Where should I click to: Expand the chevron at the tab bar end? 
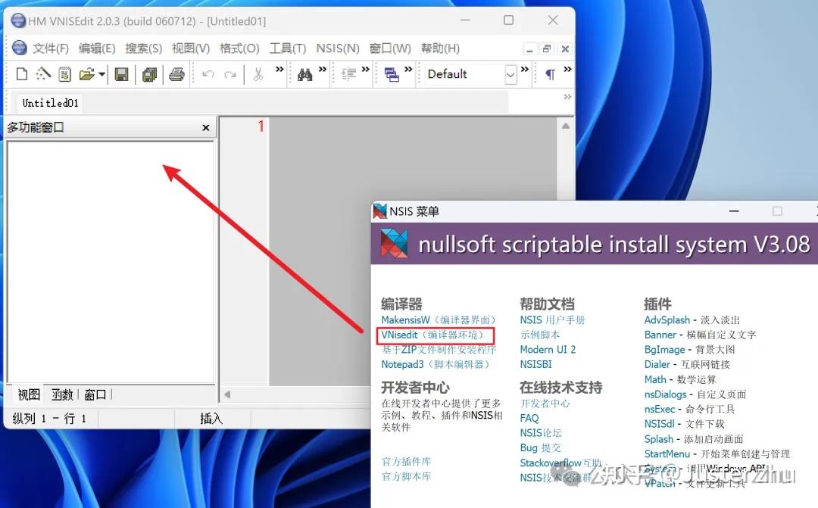[567, 97]
